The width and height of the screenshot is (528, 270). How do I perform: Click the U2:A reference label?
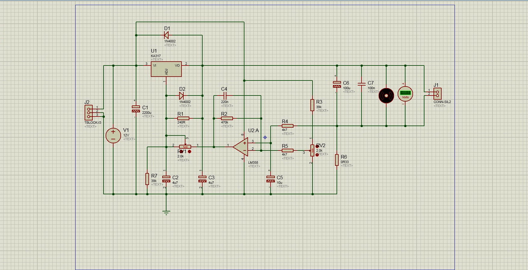point(253,130)
